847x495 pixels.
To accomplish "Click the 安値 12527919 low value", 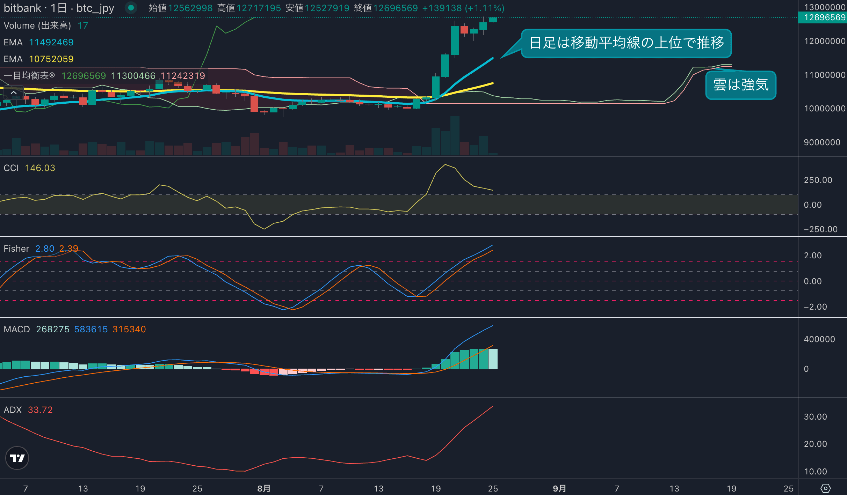I will tap(318, 8).
